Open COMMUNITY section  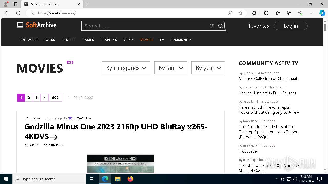(181, 40)
